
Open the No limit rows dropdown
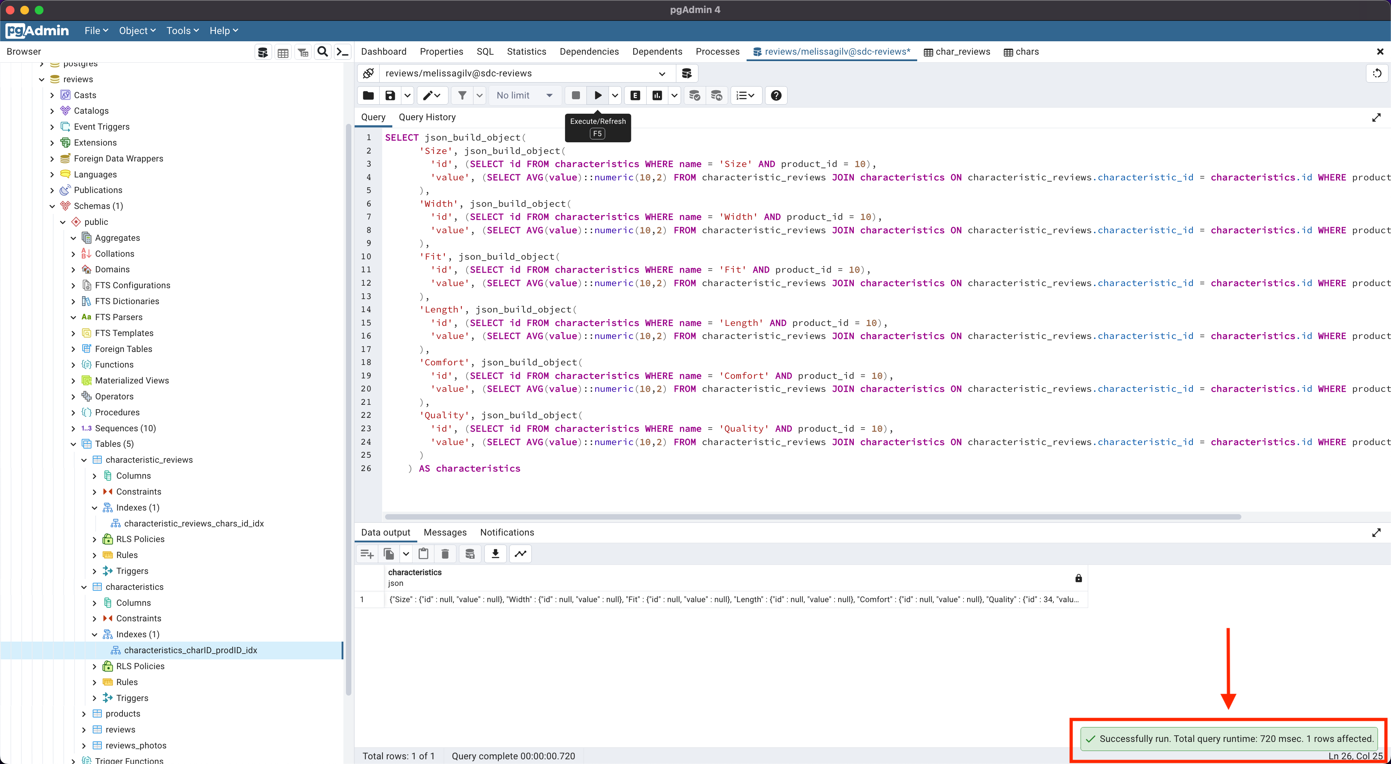pos(524,96)
